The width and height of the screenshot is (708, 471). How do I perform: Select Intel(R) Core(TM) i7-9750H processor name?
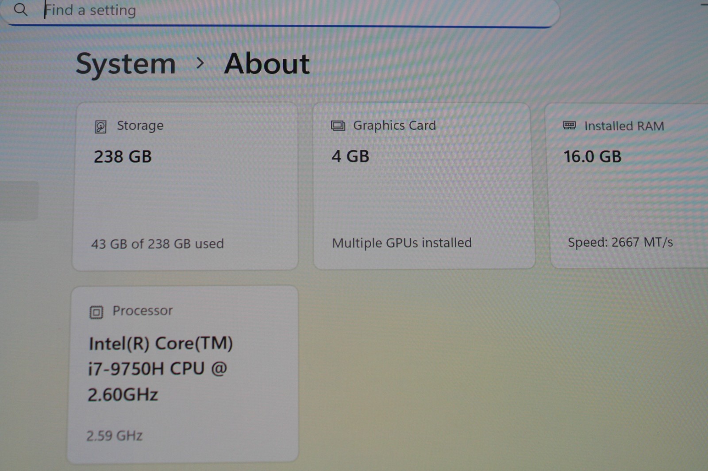[161, 369]
